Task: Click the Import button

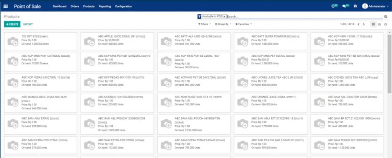Action: coord(28,24)
